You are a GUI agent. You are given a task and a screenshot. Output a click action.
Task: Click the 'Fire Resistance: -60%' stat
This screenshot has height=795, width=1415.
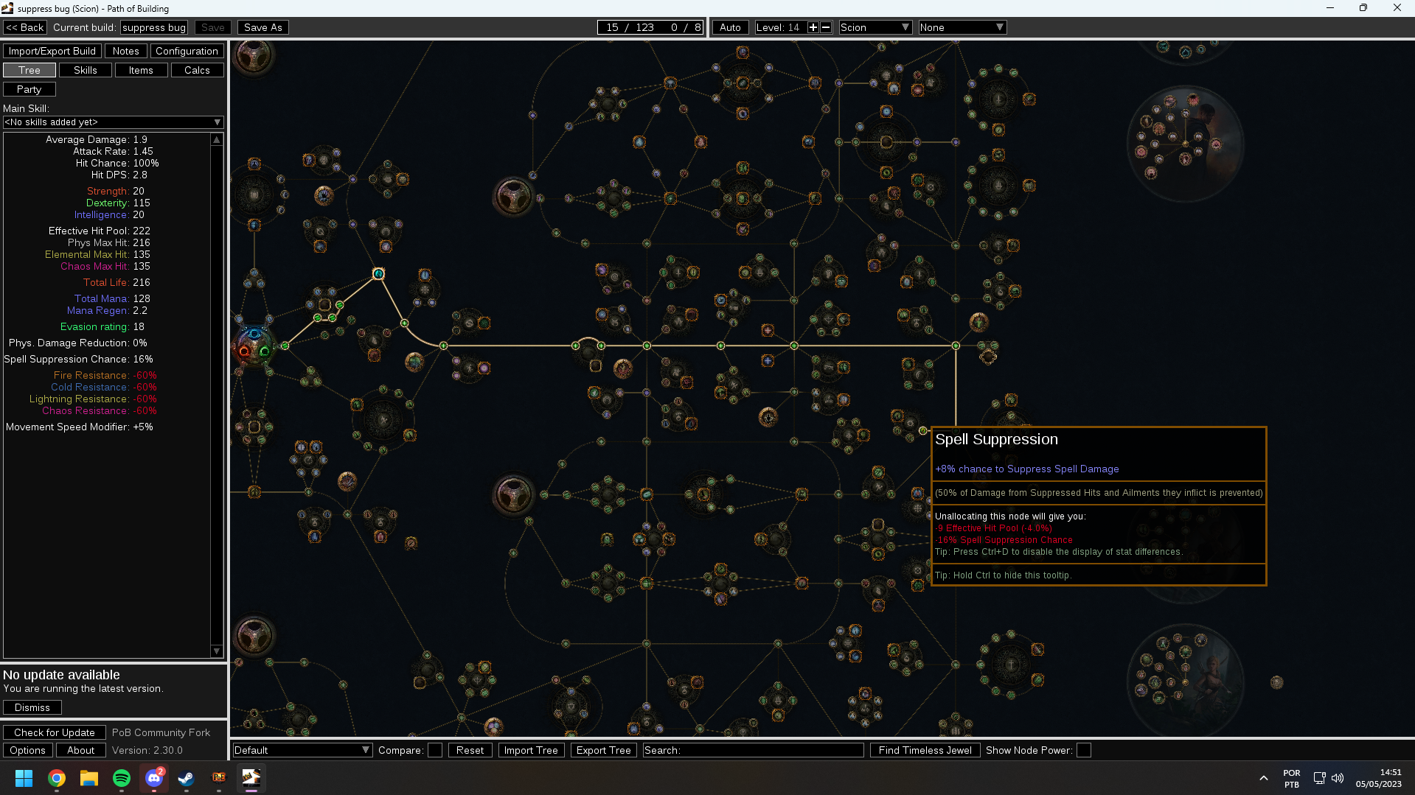pos(105,375)
